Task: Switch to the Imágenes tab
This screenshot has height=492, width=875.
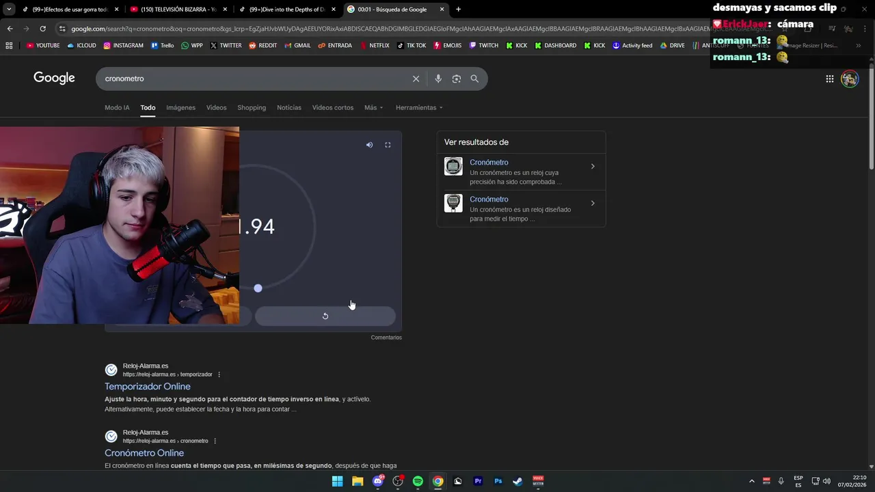Action: (x=180, y=107)
